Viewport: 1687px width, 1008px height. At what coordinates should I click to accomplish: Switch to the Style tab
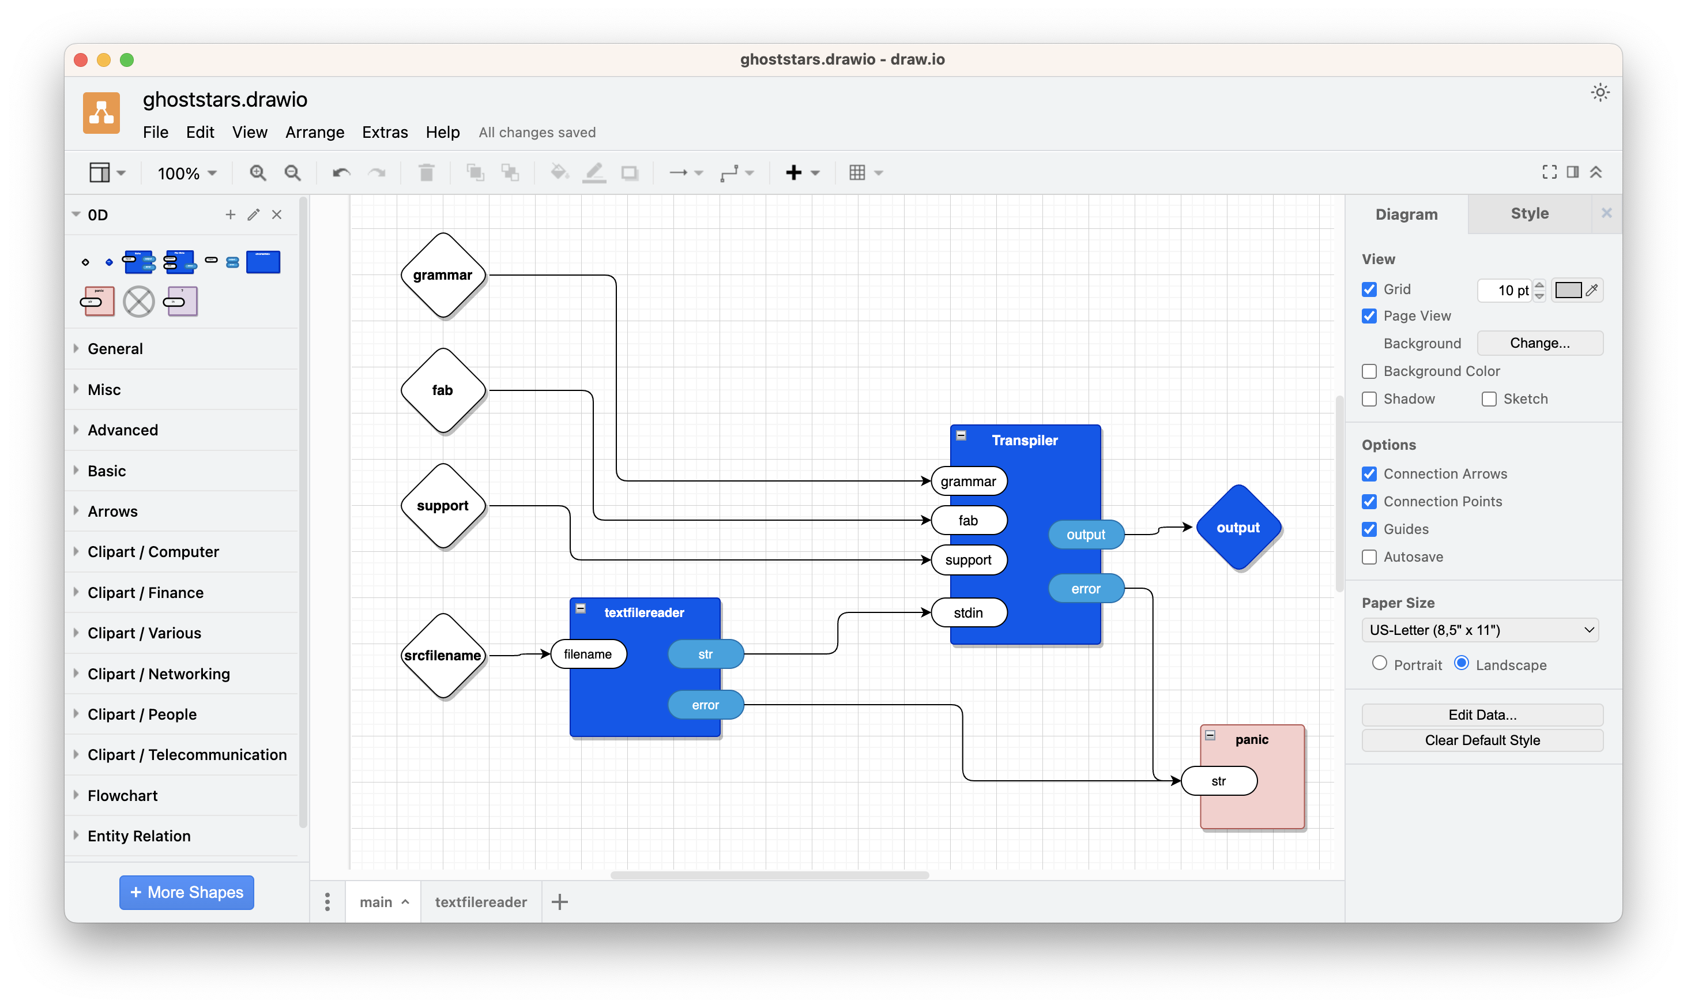coord(1530,213)
